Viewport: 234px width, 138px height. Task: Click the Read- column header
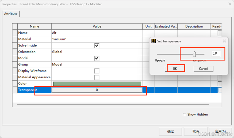click(216, 26)
